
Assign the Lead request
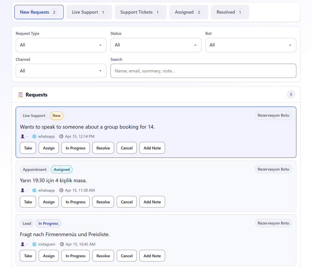49,256
